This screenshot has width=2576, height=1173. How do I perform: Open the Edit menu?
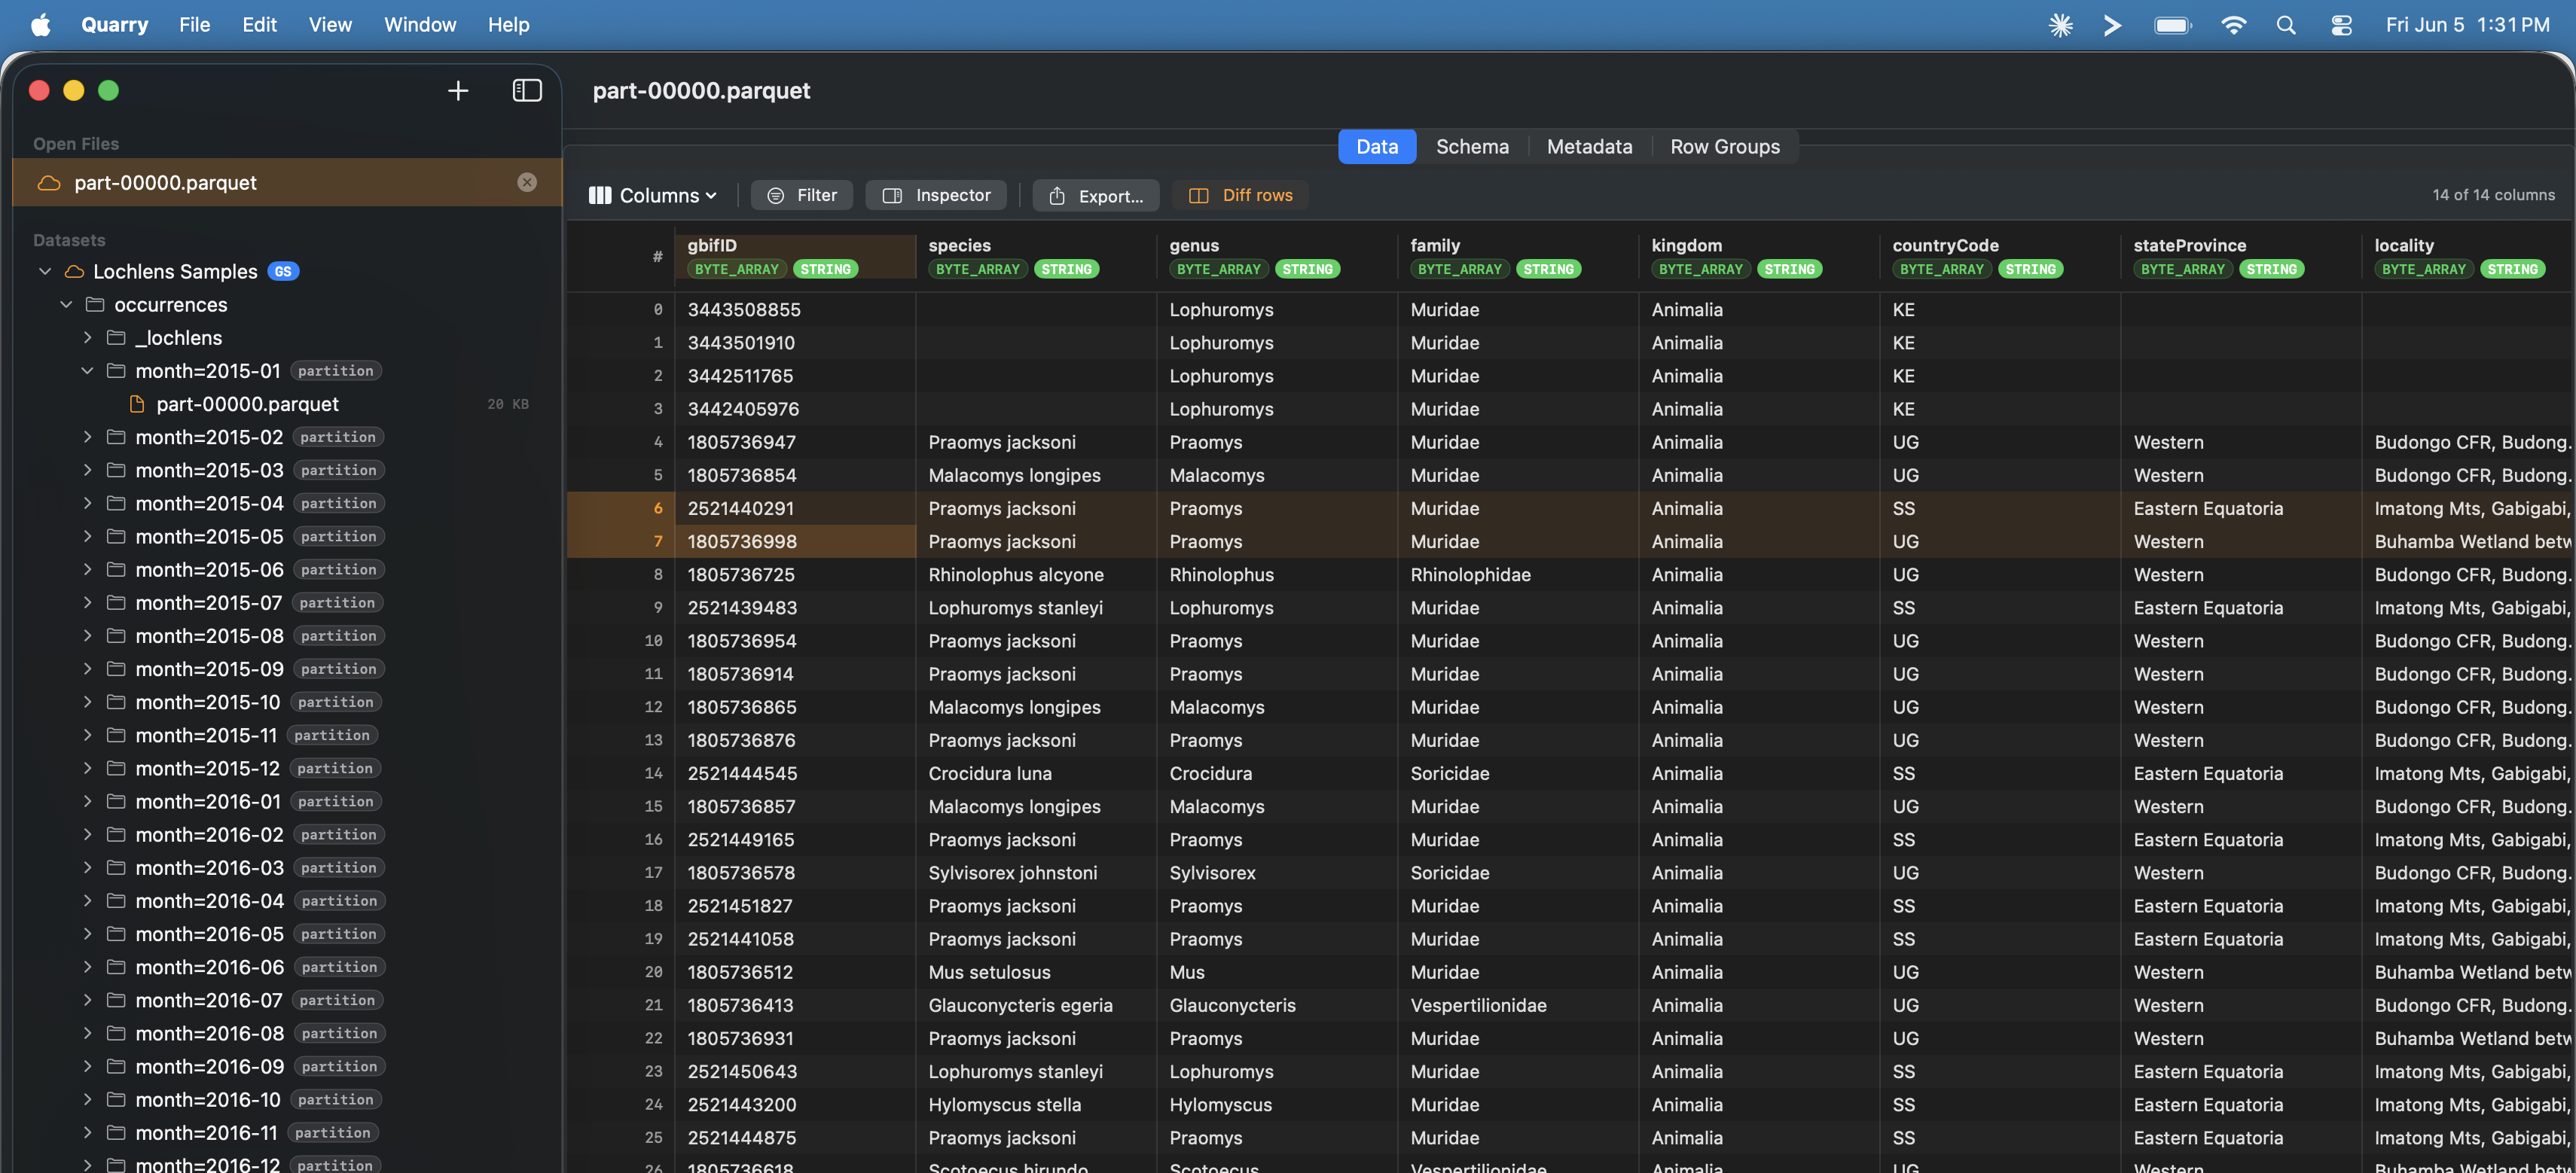(259, 25)
